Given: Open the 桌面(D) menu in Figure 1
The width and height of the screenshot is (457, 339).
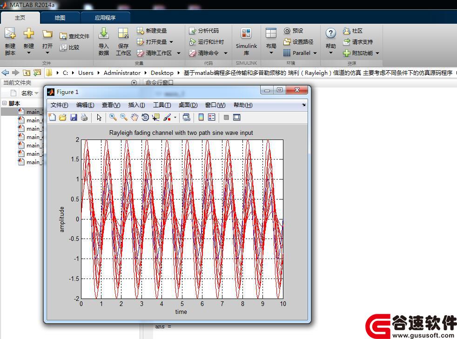Looking at the screenshot, I should point(188,105).
